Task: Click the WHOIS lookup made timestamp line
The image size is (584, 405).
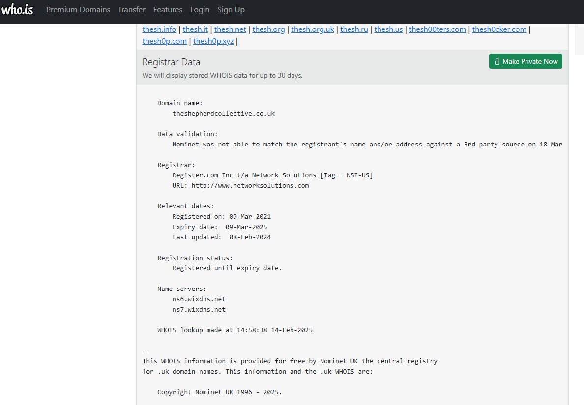Action: tap(235, 330)
